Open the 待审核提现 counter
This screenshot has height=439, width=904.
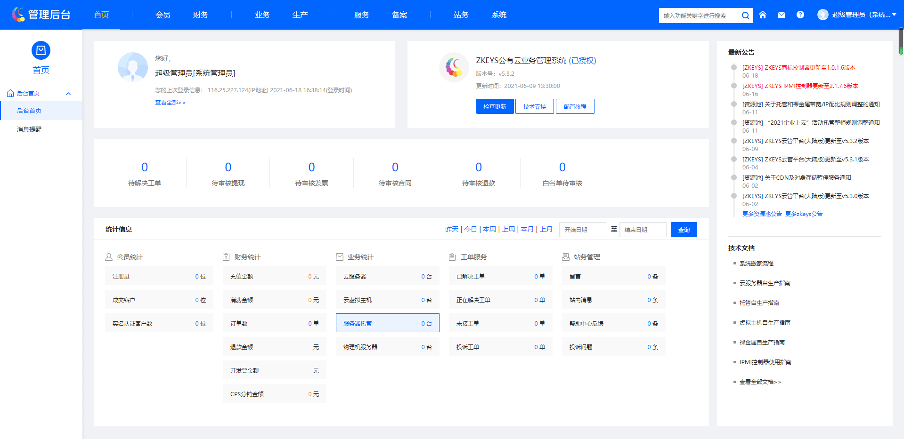coord(228,173)
